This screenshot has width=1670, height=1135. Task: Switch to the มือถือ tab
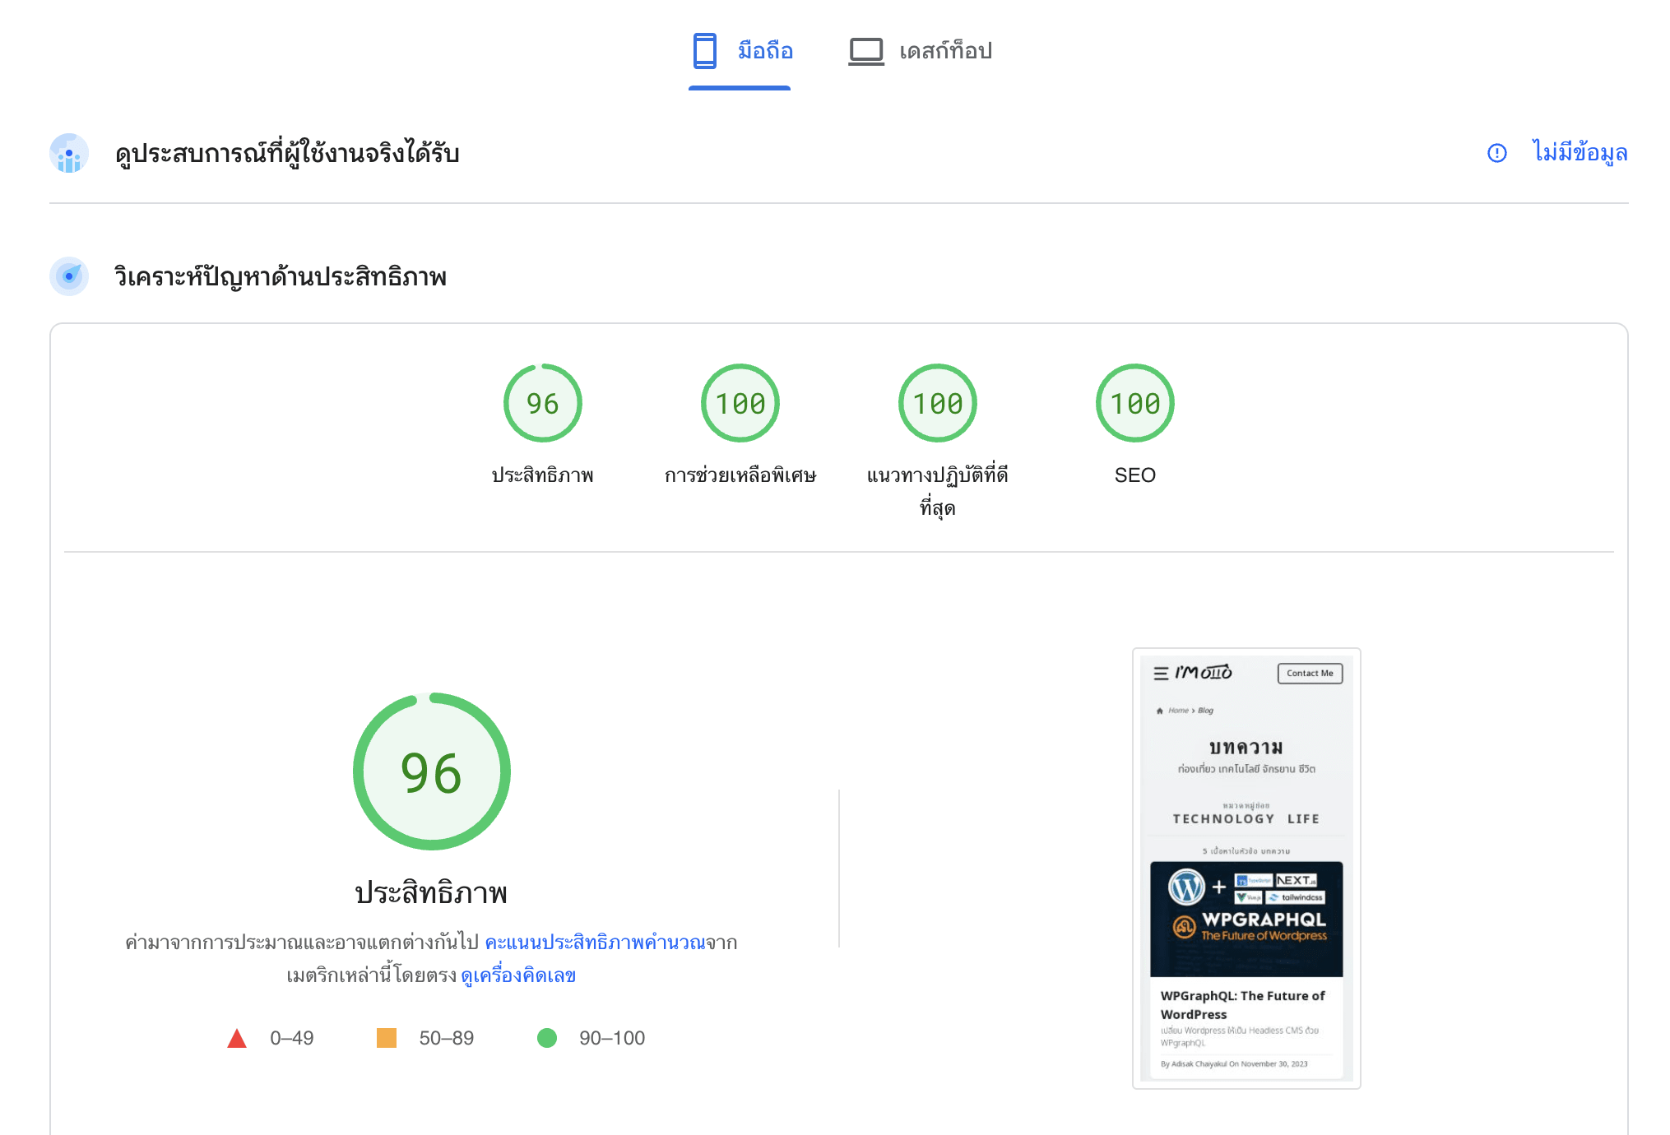coord(765,51)
